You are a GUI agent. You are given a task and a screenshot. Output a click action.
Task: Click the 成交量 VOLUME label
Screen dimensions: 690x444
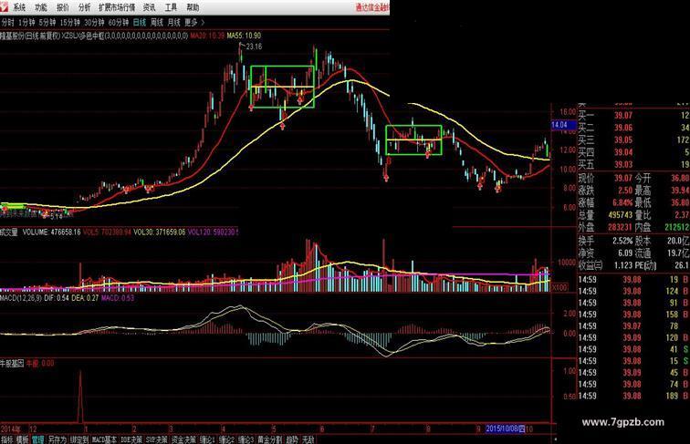click(40, 232)
